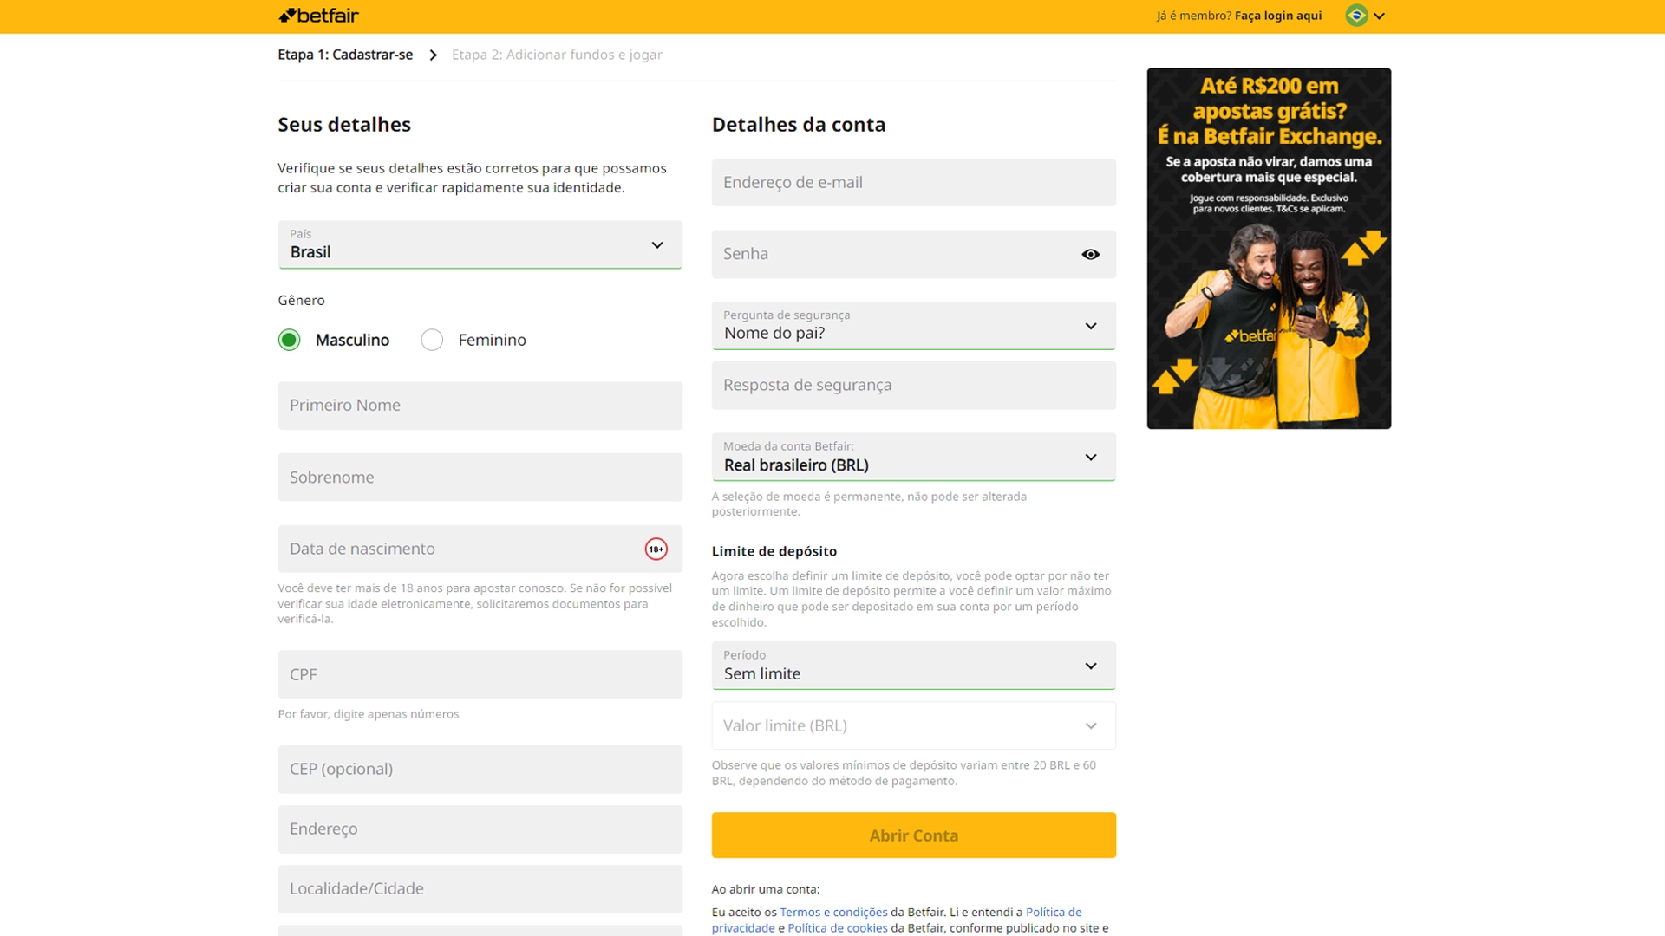The image size is (1665, 936).
Task: Focus the Endereço de e-mail field
Action: [x=913, y=182]
